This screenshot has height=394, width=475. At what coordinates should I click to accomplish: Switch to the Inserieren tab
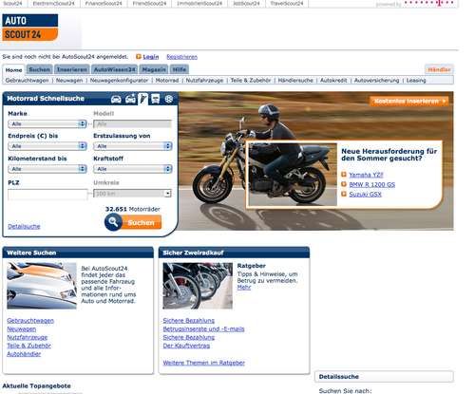(72, 69)
